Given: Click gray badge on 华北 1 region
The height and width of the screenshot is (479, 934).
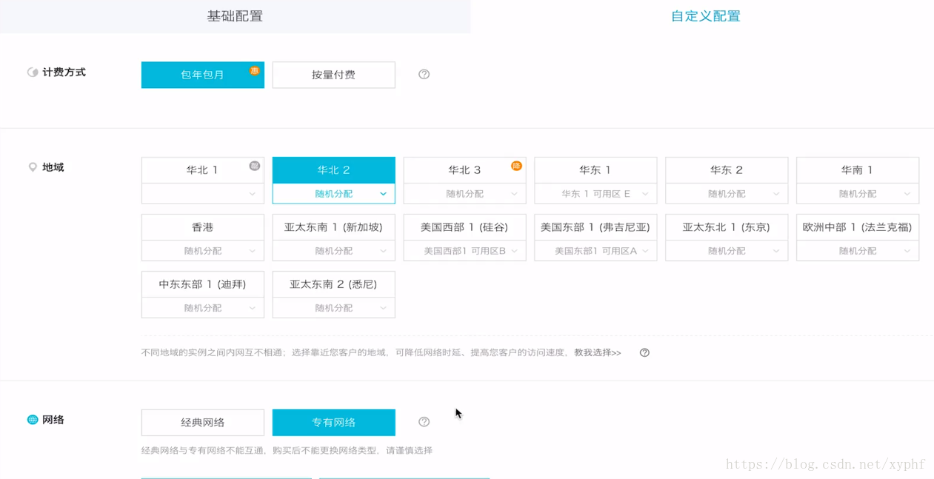Looking at the screenshot, I should [254, 166].
